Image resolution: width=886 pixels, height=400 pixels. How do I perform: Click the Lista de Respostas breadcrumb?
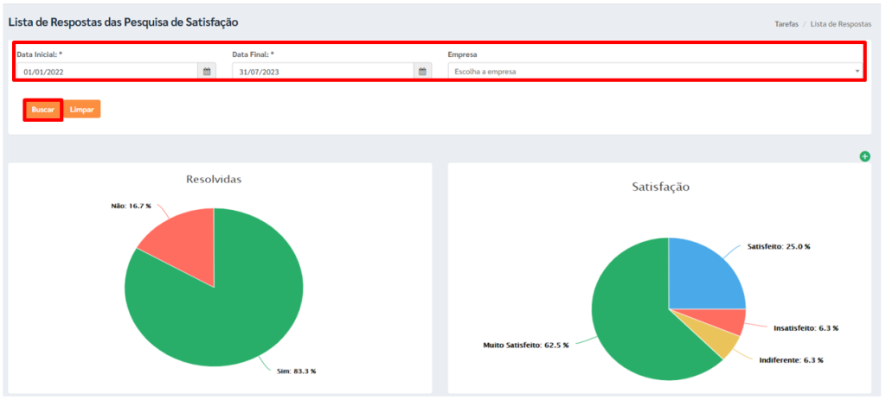pos(841,24)
